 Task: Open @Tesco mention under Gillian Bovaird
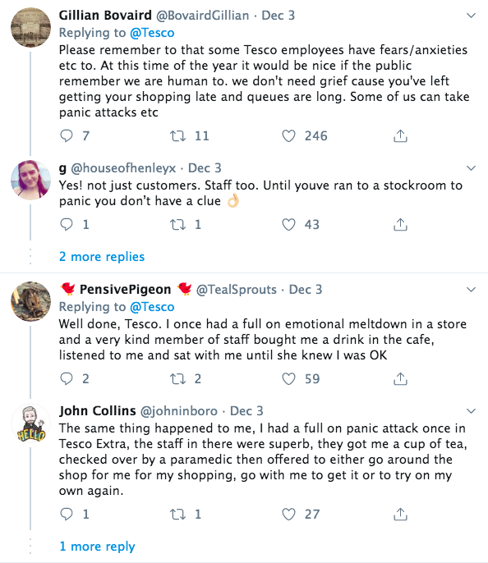click(152, 33)
